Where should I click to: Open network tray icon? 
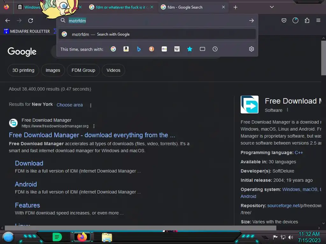283,237
